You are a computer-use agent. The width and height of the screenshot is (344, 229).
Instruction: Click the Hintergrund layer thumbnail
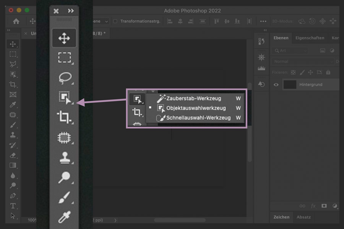point(290,85)
